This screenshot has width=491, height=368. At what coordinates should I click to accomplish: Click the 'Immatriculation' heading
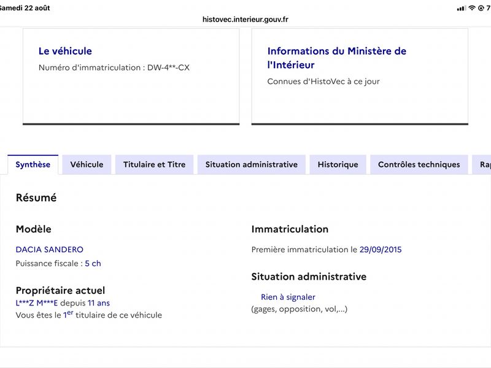(290, 229)
